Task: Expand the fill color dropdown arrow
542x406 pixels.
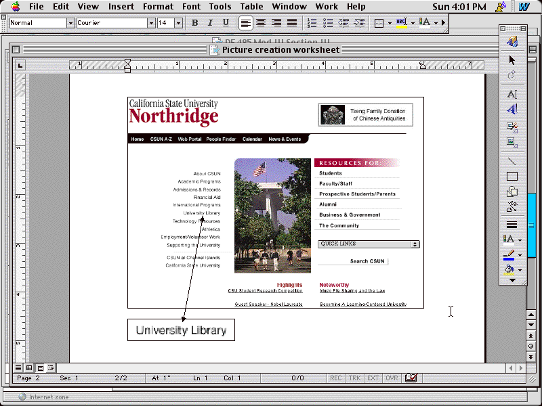Action: pyautogui.click(x=520, y=270)
